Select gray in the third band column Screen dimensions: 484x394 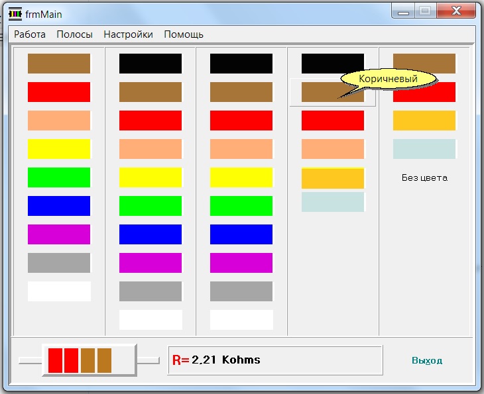click(241, 291)
